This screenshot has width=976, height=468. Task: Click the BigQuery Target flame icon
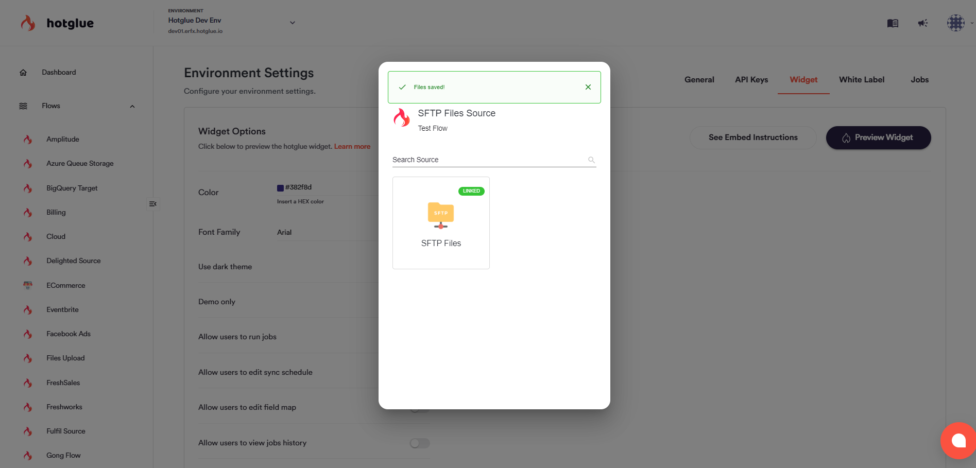(28, 188)
